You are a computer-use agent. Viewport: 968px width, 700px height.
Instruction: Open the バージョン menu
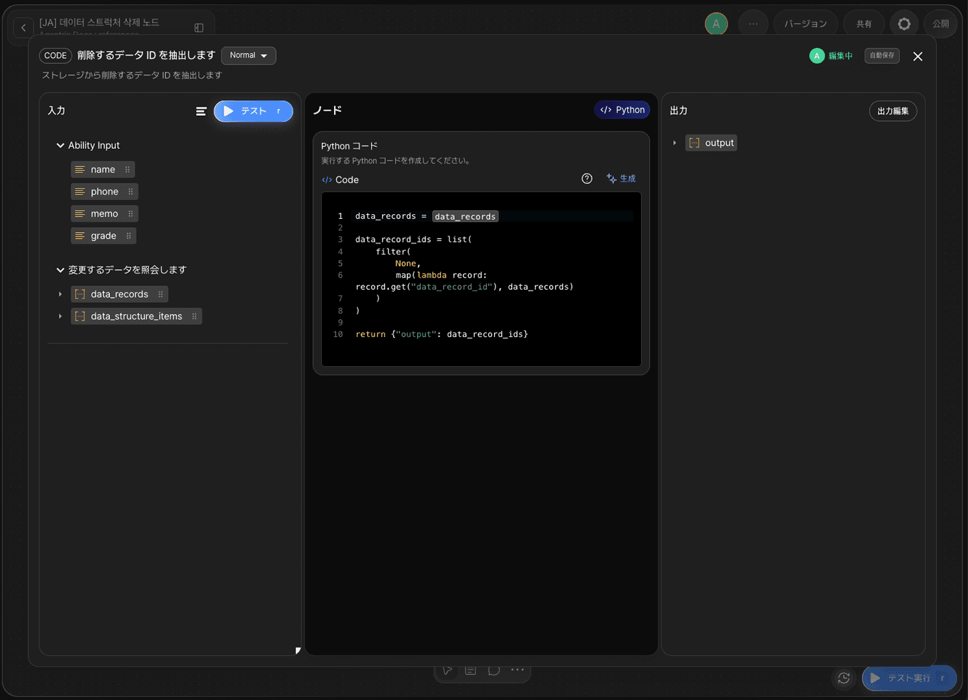click(x=805, y=24)
